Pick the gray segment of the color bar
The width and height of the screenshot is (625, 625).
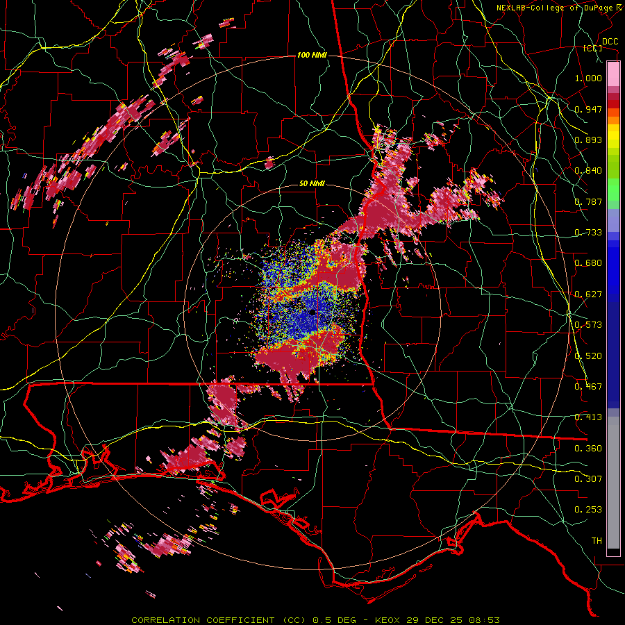pos(613,483)
